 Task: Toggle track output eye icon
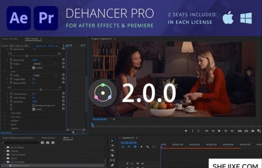click(x=143, y=163)
